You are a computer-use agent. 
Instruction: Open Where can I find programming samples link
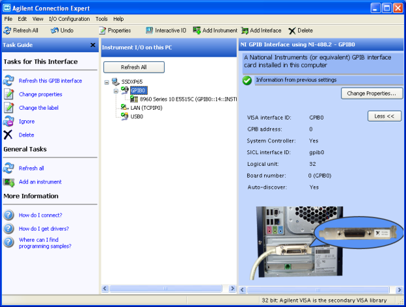coord(45,243)
